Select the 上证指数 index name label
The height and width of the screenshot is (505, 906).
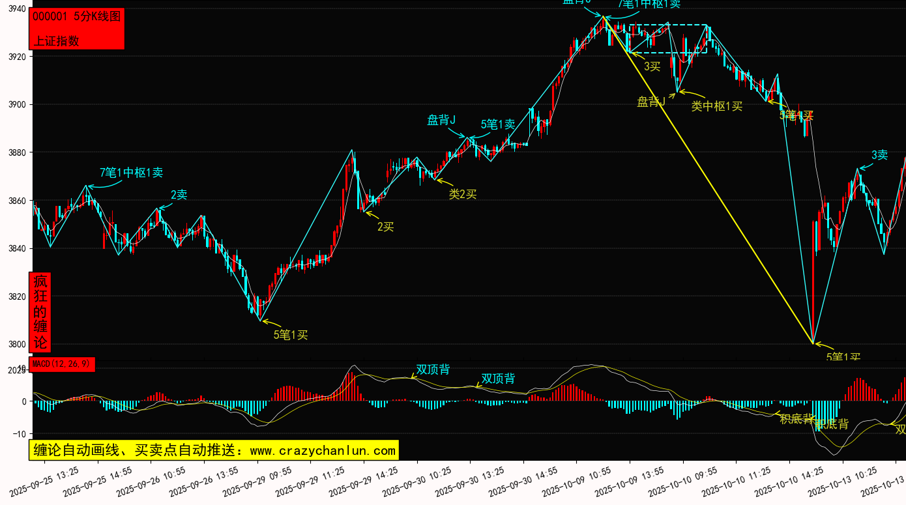[x=57, y=40]
